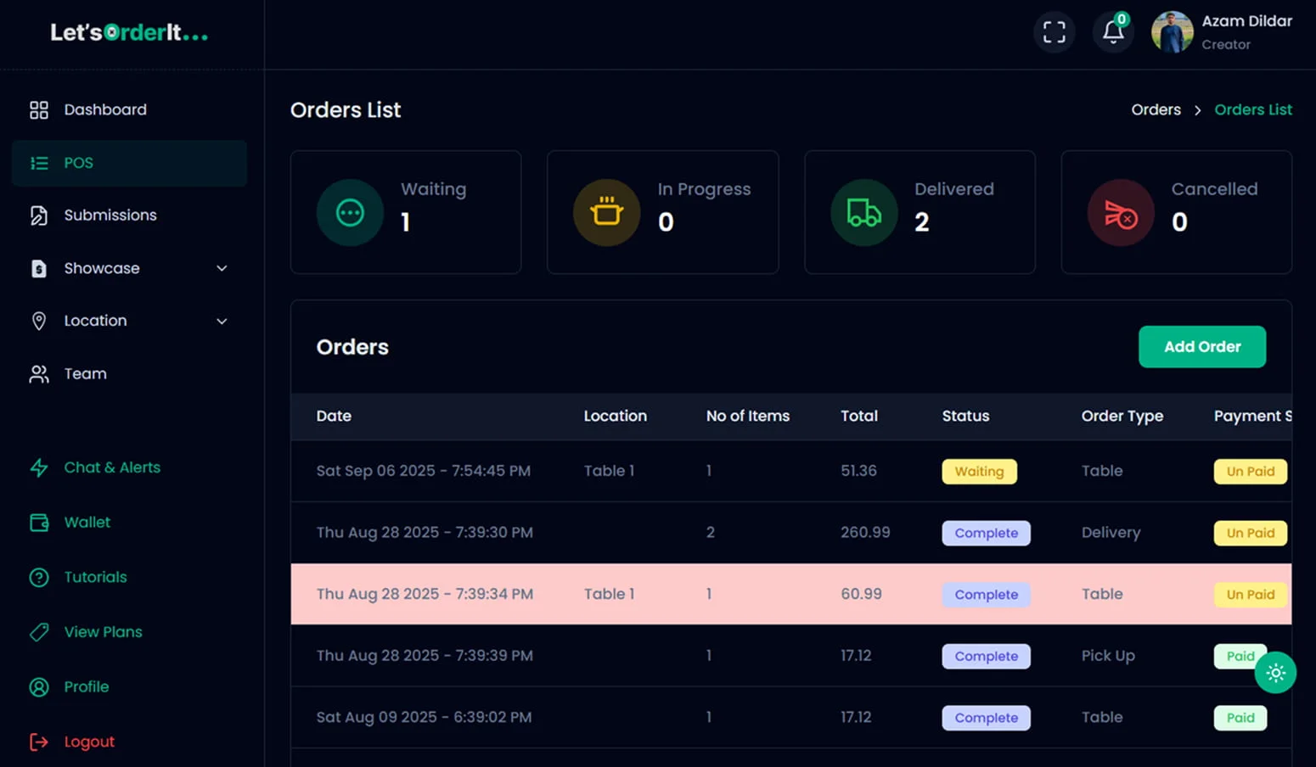Open the Wallet page
The height and width of the screenshot is (767, 1316).
pyautogui.click(x=87, y=522)
